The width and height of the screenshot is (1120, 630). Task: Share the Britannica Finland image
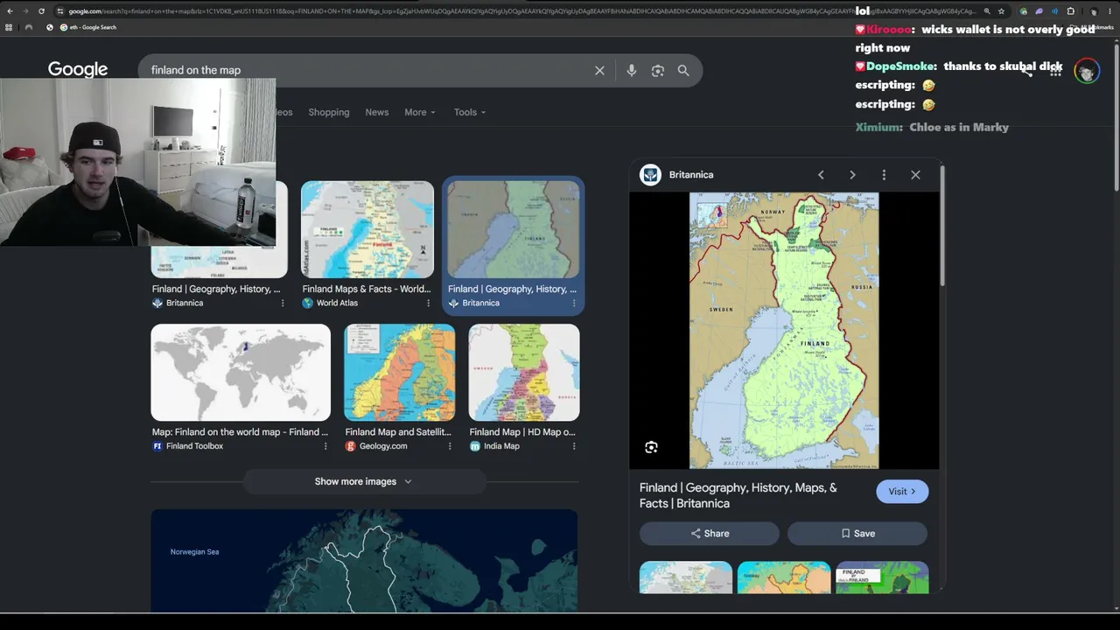click(710, 533)
